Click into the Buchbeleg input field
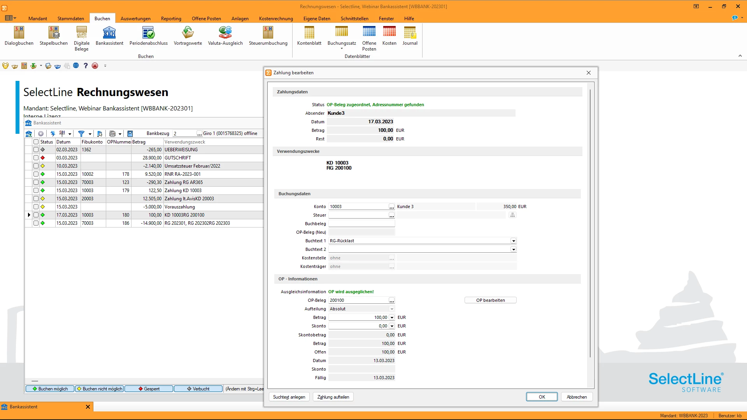Image resolution: width=747 pixels, height=420 pixels. (x=361, y=224)
